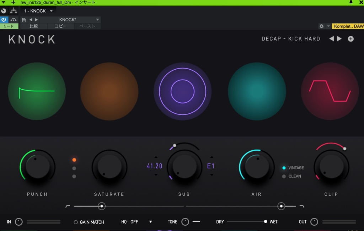364x231 pixels.
Task: Click the green Punch envelope orb
Action: pos(37,91)
